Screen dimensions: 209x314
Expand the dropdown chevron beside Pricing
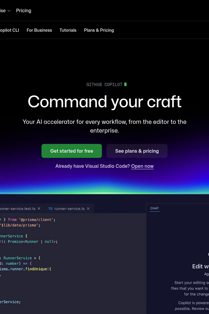(x=9, y=11)
